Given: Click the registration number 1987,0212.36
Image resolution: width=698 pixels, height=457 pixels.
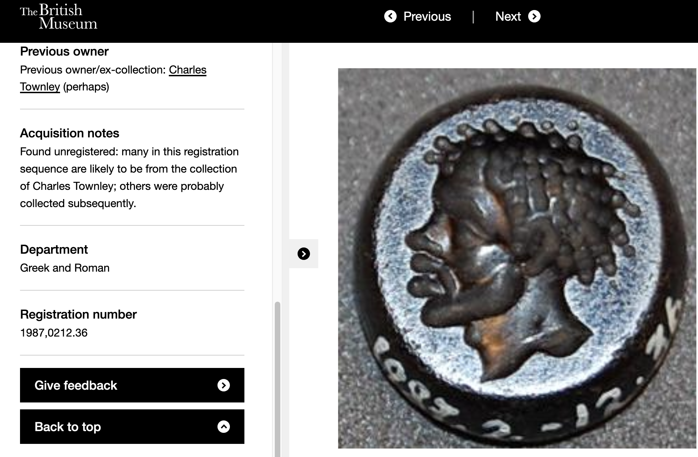Looking at the screenshot, I should [54, 333].
